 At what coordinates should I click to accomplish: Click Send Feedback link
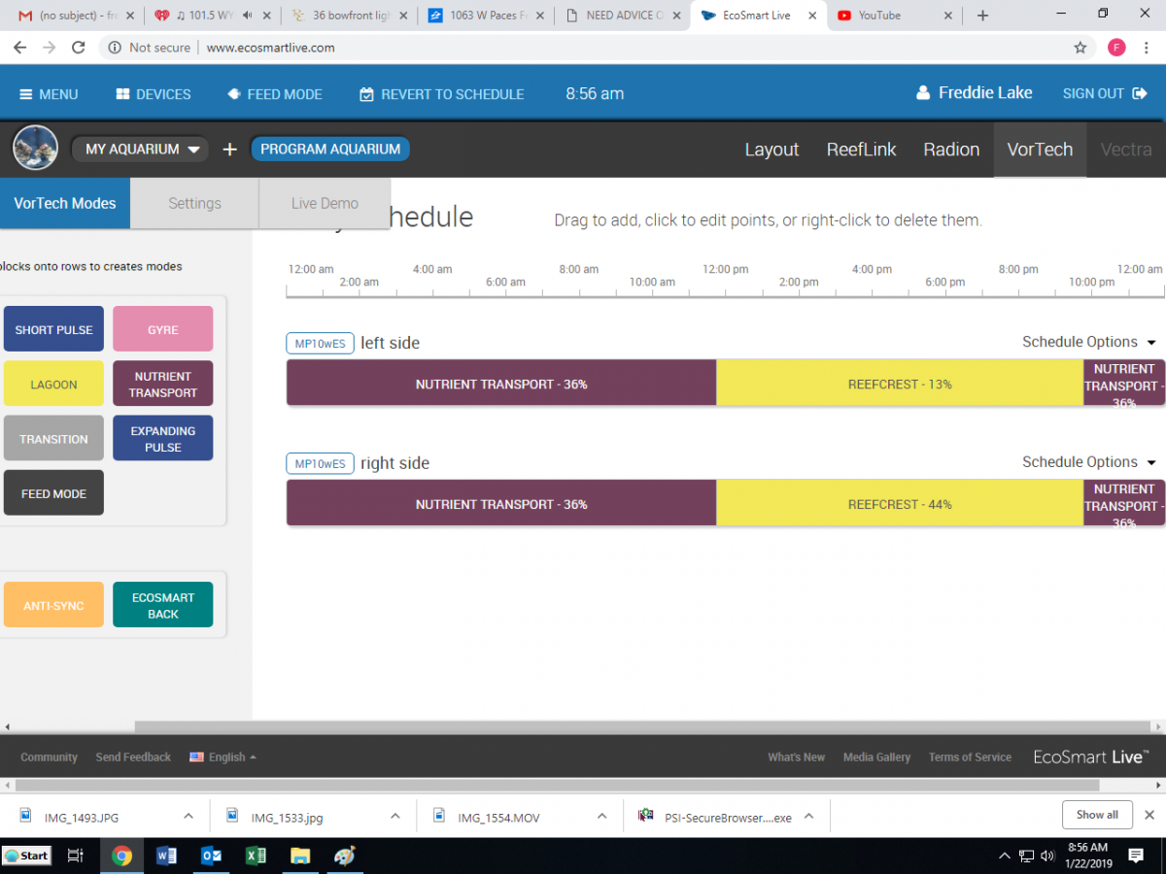tap(133, 757)
